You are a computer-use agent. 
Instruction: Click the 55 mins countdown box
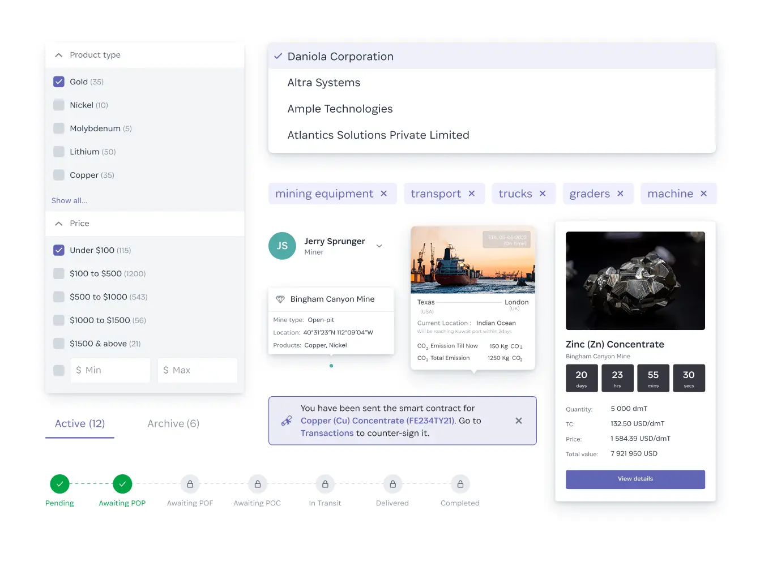(654, 378)
